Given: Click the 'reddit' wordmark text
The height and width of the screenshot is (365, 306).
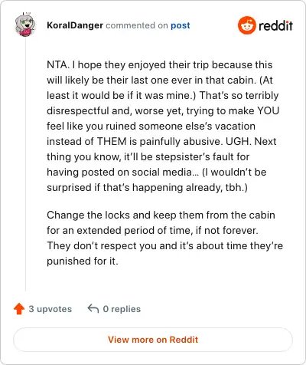Looking at the screenshot, I should point(275,25).
